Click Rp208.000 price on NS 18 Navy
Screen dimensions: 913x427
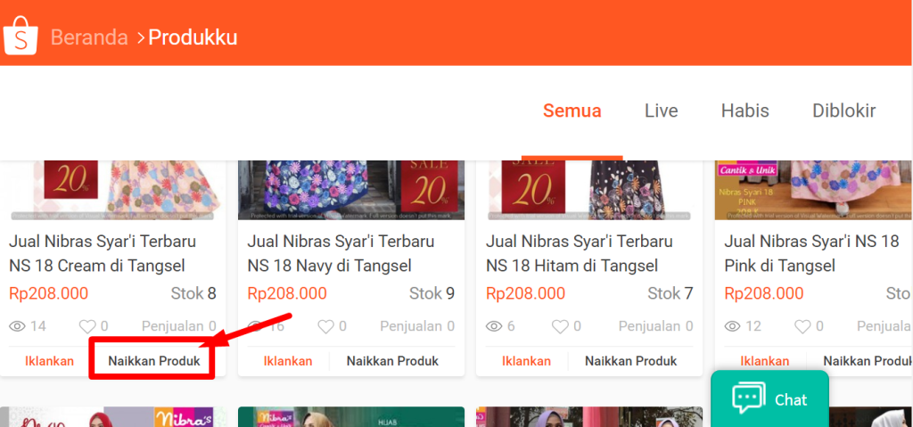click(x=287, y=293)
